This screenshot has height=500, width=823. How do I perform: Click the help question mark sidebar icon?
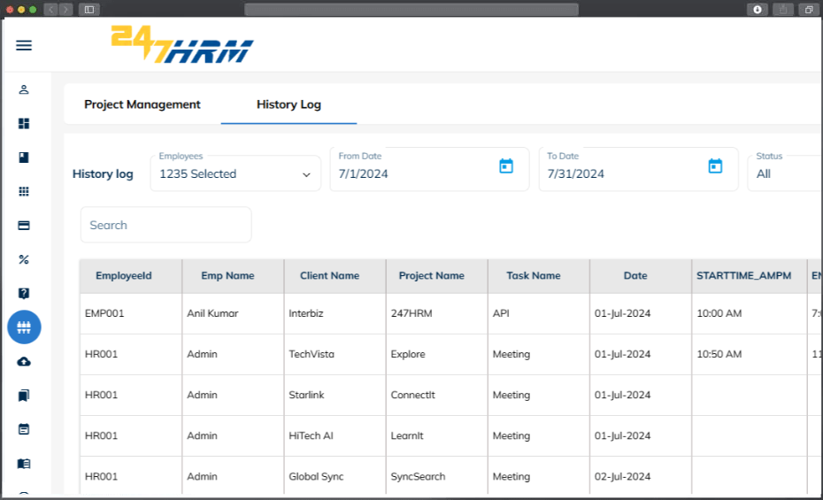click(24, 293)
